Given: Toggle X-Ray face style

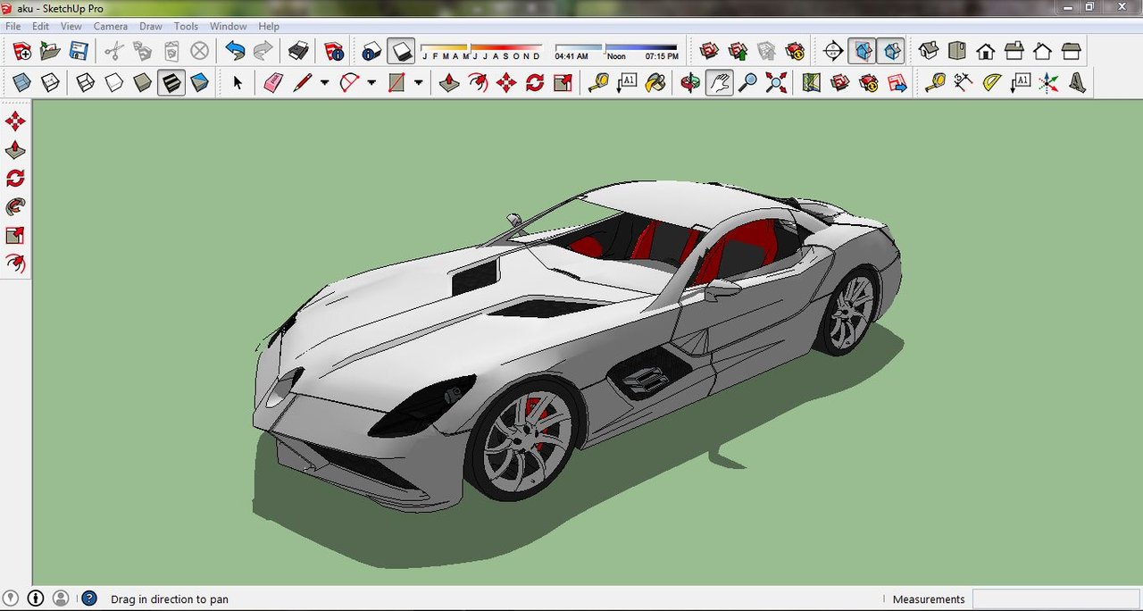Looking at the screenshot, I should pos(21,83).
